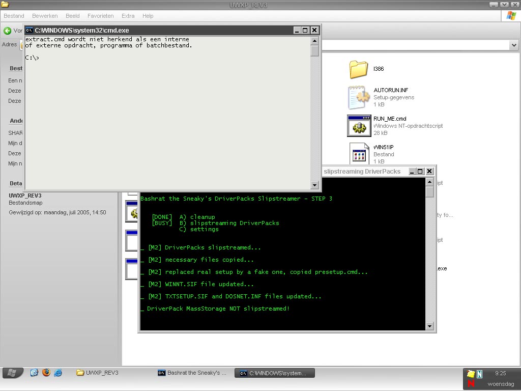
Task: Click the green Back arrow in Explorer
Action: point(7,31)
